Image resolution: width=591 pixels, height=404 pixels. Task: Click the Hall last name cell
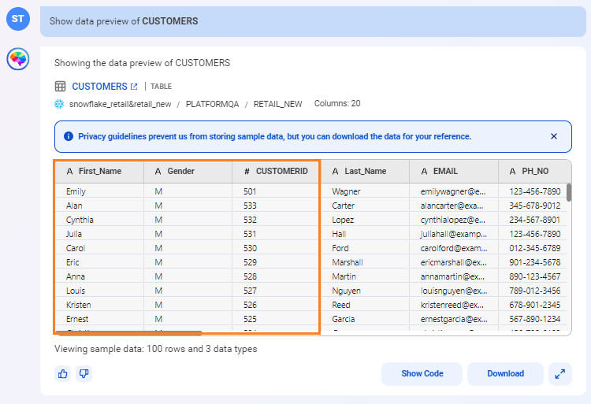365,234
